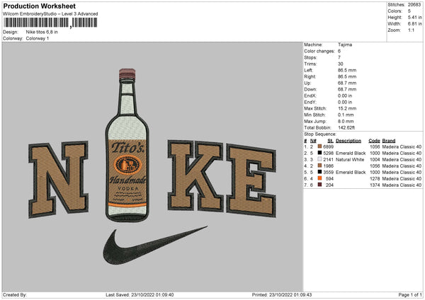
Task: Click the 'Code' column header
Action: pyautogui.click(x=374, y=141)
